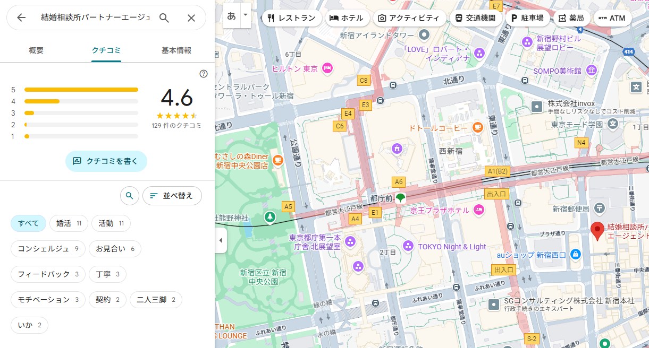Clear the search with the X icon
Image resolution: width=649 pixels, height=348 pixels.
[x=191, y=18]
